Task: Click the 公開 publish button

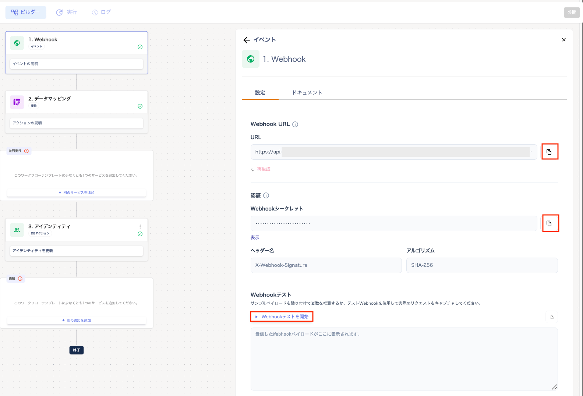Action: pyautogui.click(x=572, y=12)
